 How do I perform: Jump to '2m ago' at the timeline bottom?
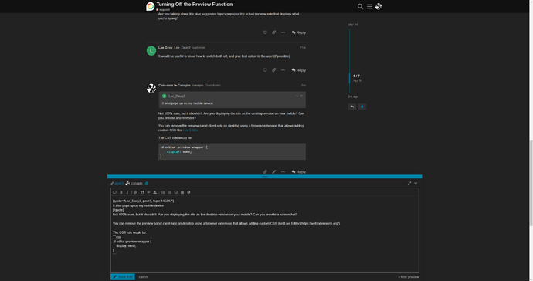click(x=353, y=96)
